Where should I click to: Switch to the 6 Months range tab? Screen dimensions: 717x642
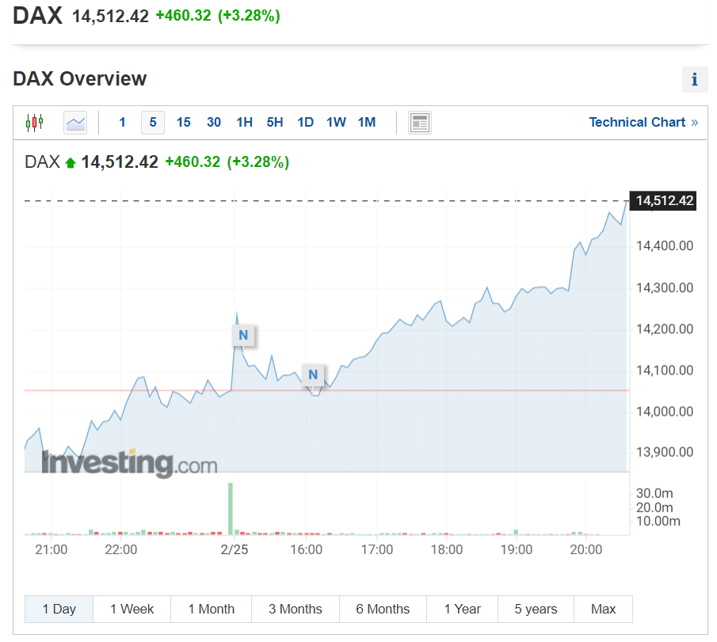(x=383, y=609)
